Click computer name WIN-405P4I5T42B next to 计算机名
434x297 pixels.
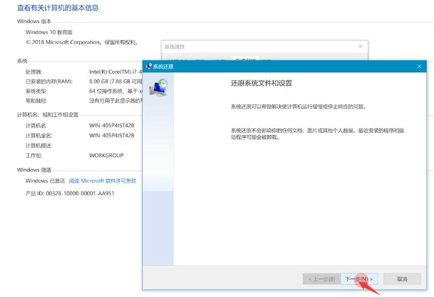click(111, 125)
